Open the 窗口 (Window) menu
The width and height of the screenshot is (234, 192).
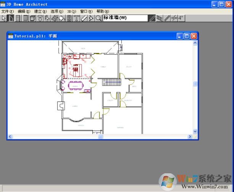pos(86,11)
